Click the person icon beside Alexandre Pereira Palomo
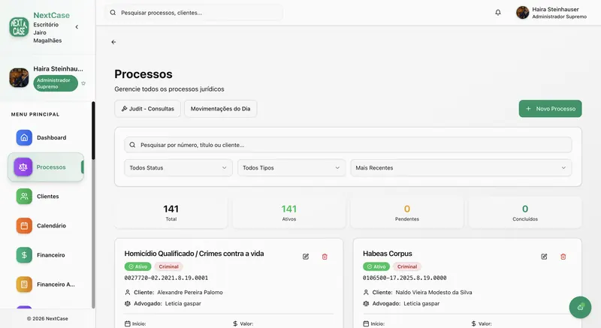 coord(128,293)
